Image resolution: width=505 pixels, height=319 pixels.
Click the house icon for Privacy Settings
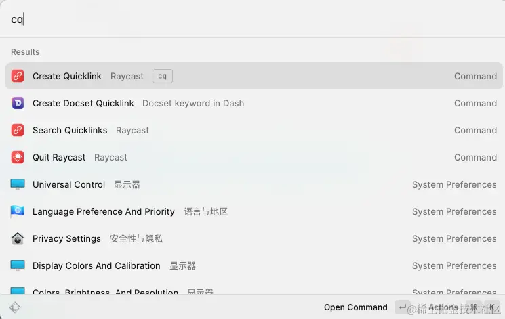18,238
